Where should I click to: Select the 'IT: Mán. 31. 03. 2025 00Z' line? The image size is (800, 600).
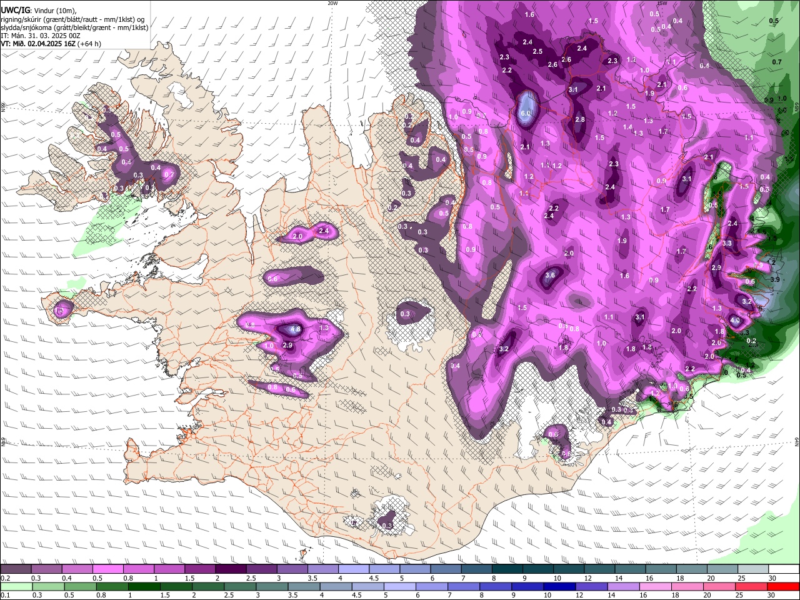(41, 36)
